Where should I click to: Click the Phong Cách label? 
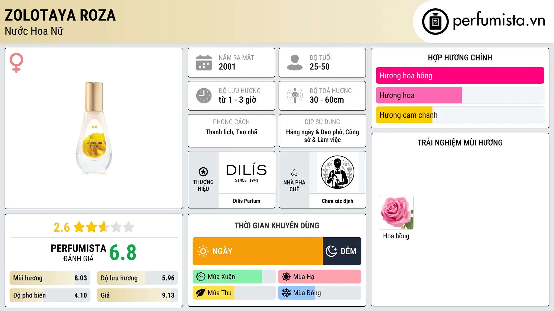(x=231, y=122)
